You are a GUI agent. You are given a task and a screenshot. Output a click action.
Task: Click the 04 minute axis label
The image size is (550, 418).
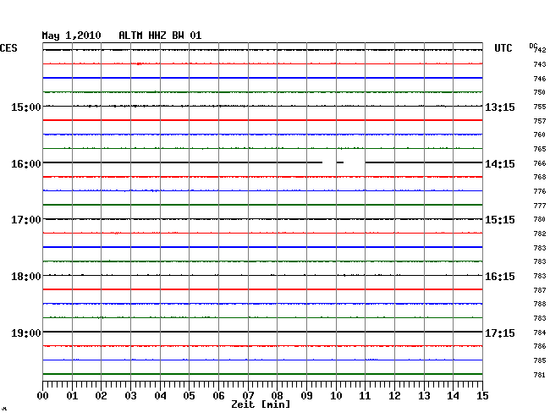click(x=160, y=396)
